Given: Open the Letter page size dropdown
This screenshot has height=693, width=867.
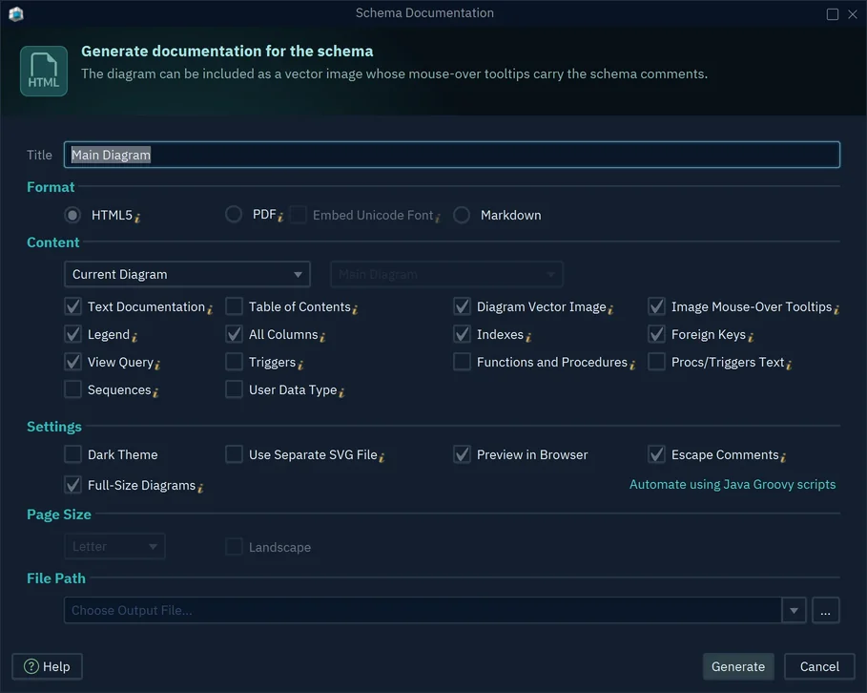Looking at the screenshot, I should [x=114, y=547].
